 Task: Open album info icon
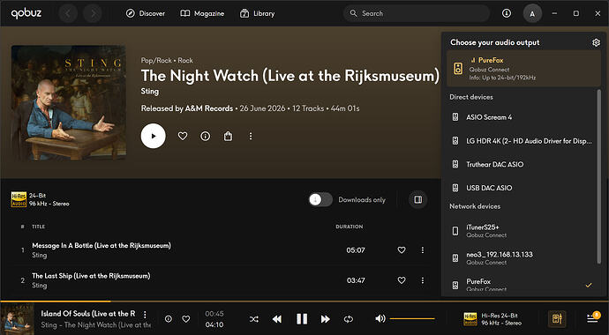(205, 136)
